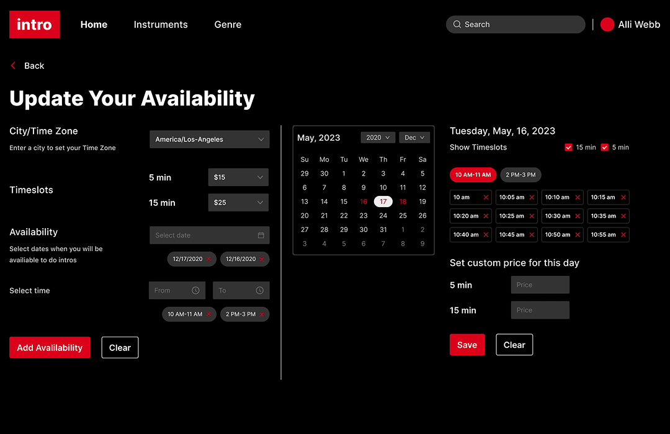Screen dimensions: 670x434
Task: Select May 18 on the calendar
Action: point(403,201)
